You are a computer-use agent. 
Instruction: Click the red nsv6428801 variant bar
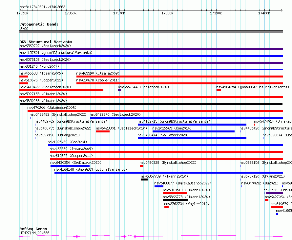pos(103,131)
